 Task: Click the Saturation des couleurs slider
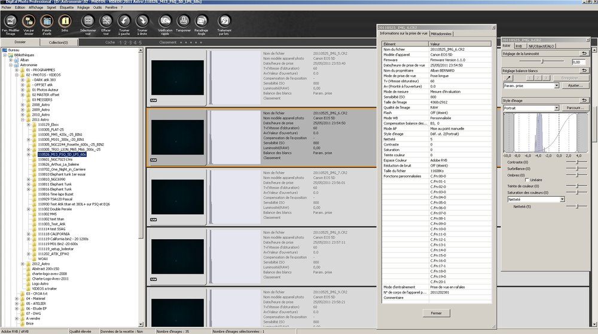576,193
